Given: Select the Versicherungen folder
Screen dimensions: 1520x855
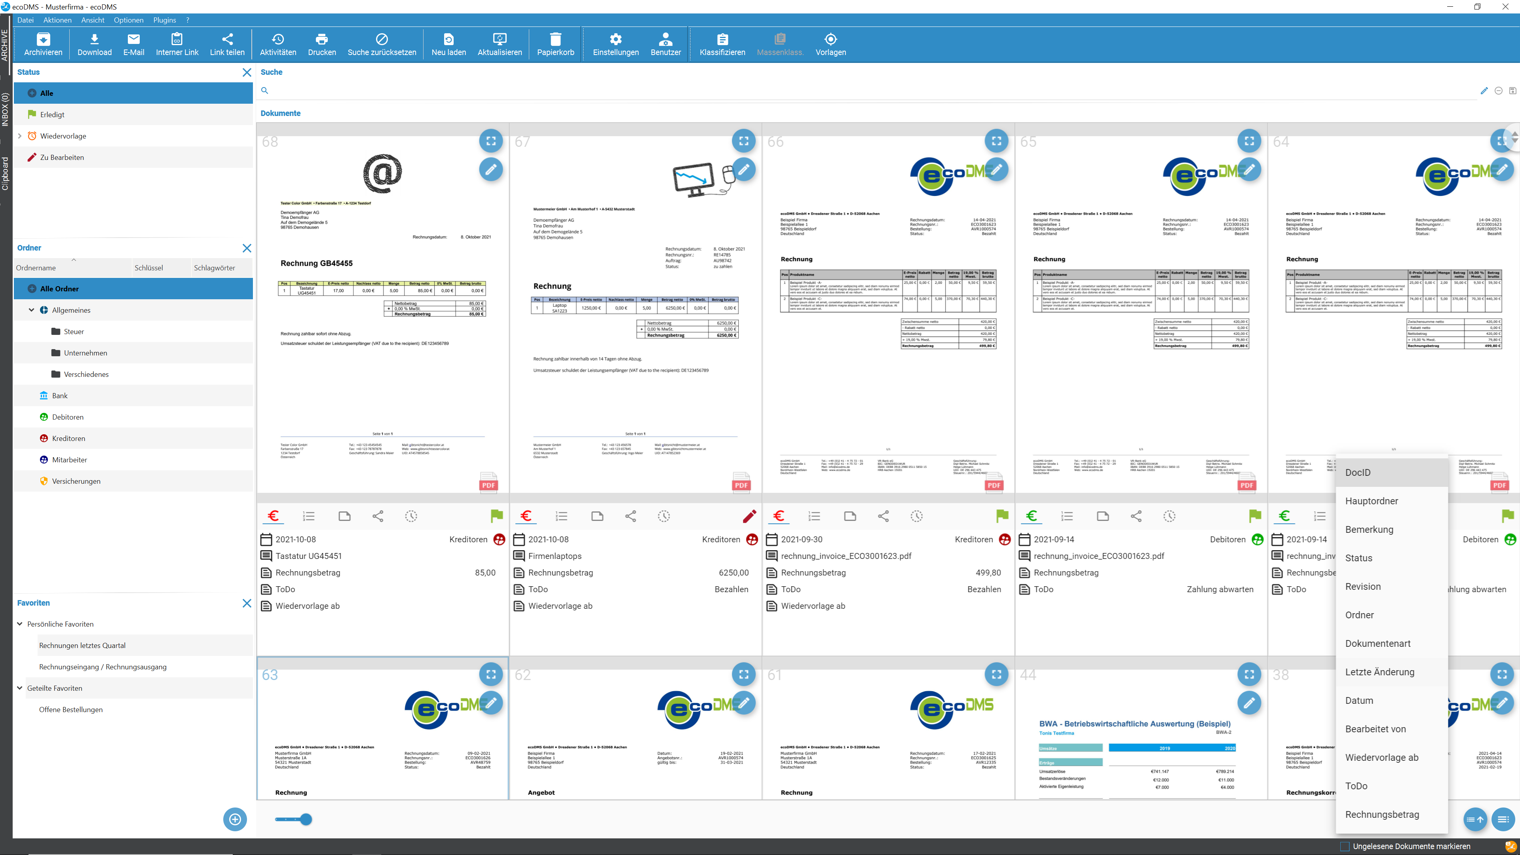Looking at the screenshot, I should pos(133,481).
